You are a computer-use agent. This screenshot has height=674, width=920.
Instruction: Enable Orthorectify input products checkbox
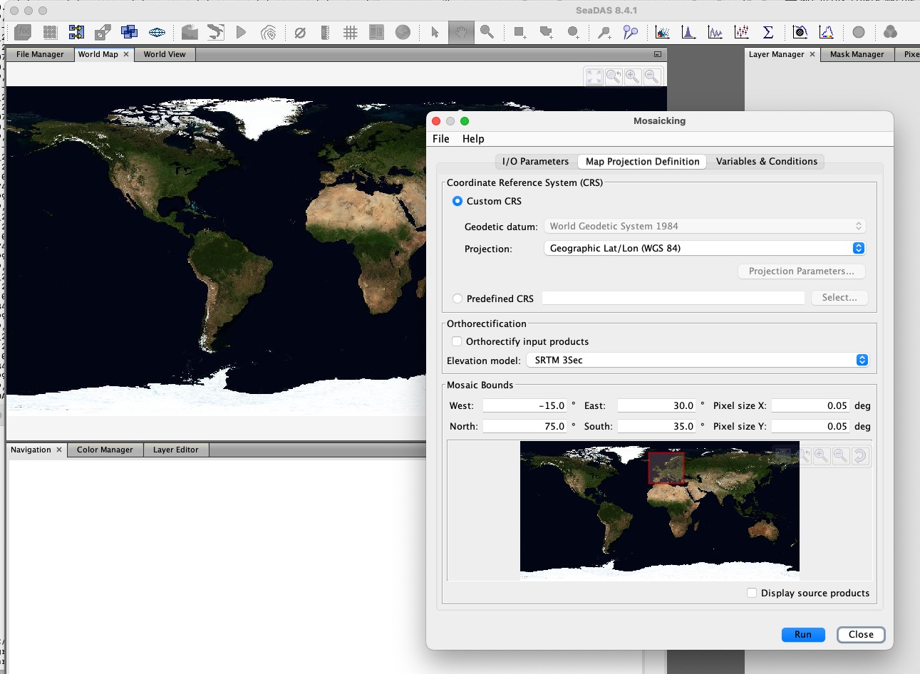coord(457,341)
